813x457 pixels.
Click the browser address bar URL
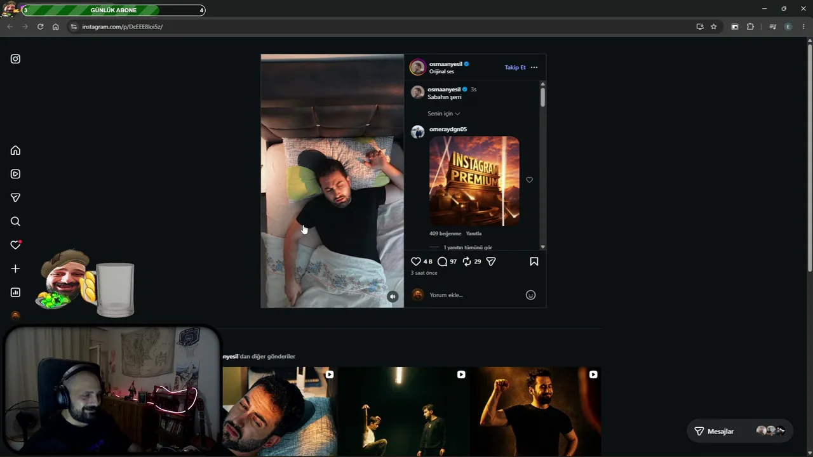[122, 27]
